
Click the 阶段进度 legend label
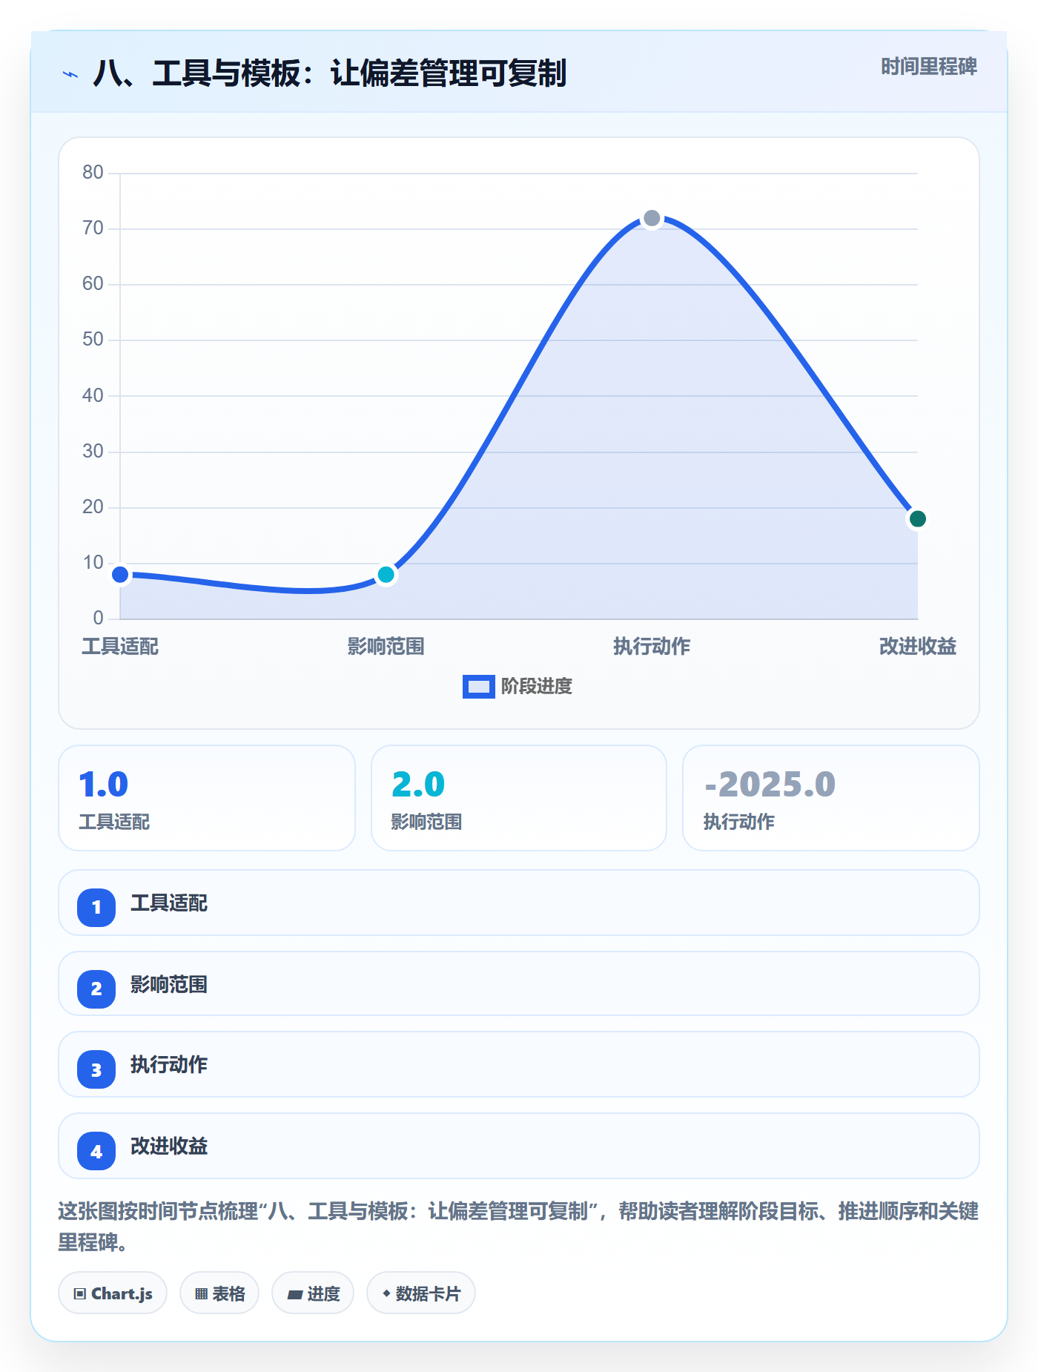pyautogui.click(x=536, y=687)
